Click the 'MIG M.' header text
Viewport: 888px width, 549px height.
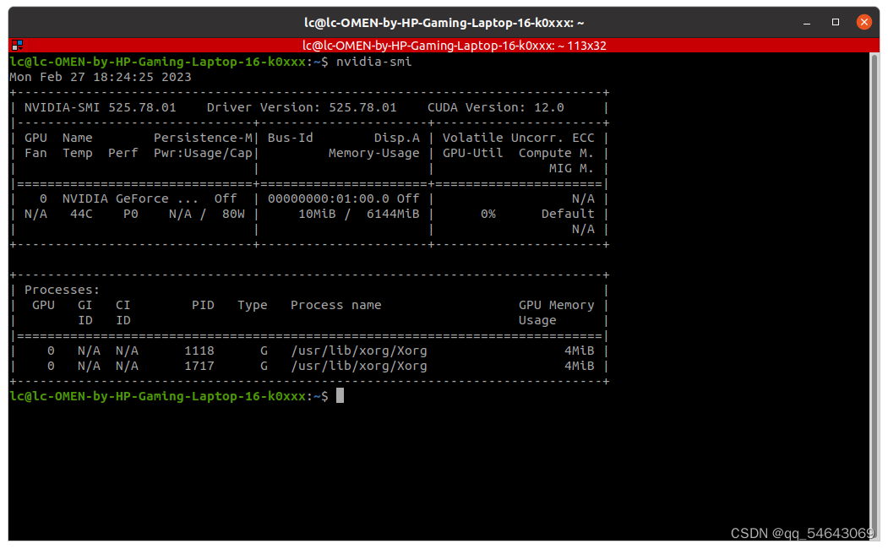pyautogui.click(x=571, y=169)
